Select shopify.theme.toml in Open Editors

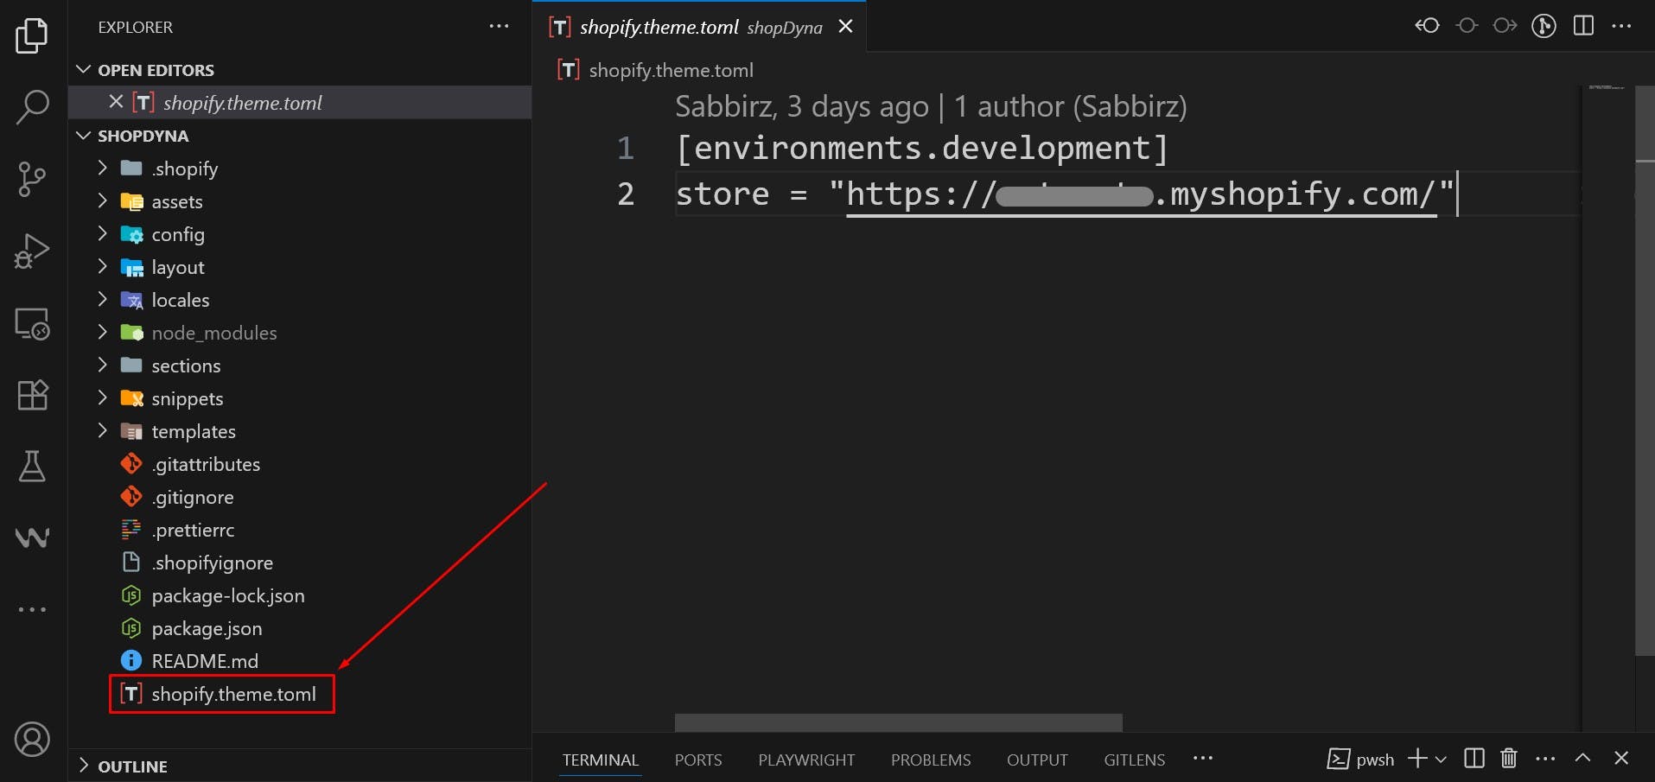tap(299, 102)
